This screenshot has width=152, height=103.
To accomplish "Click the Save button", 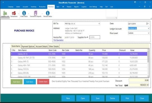I will click(x=98, y=98).
